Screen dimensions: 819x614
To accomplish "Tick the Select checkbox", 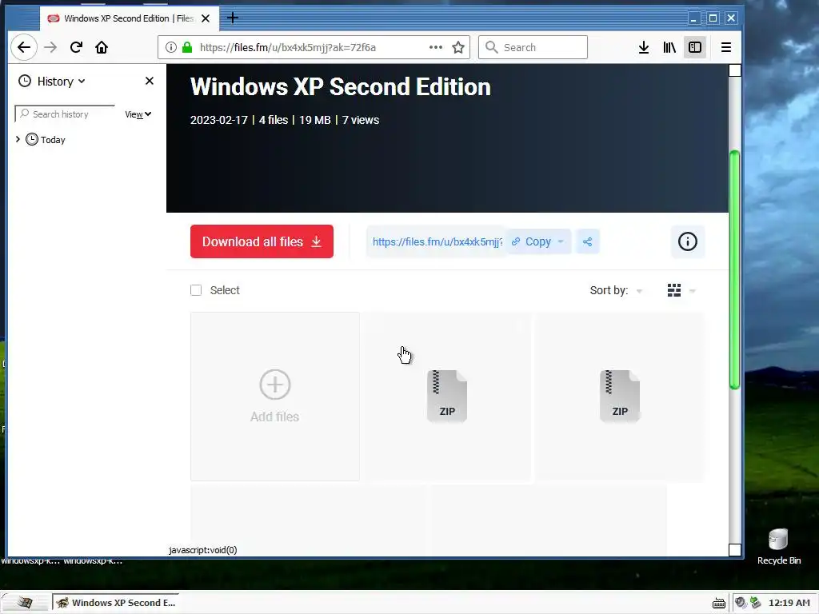I will tap(196, 290).
